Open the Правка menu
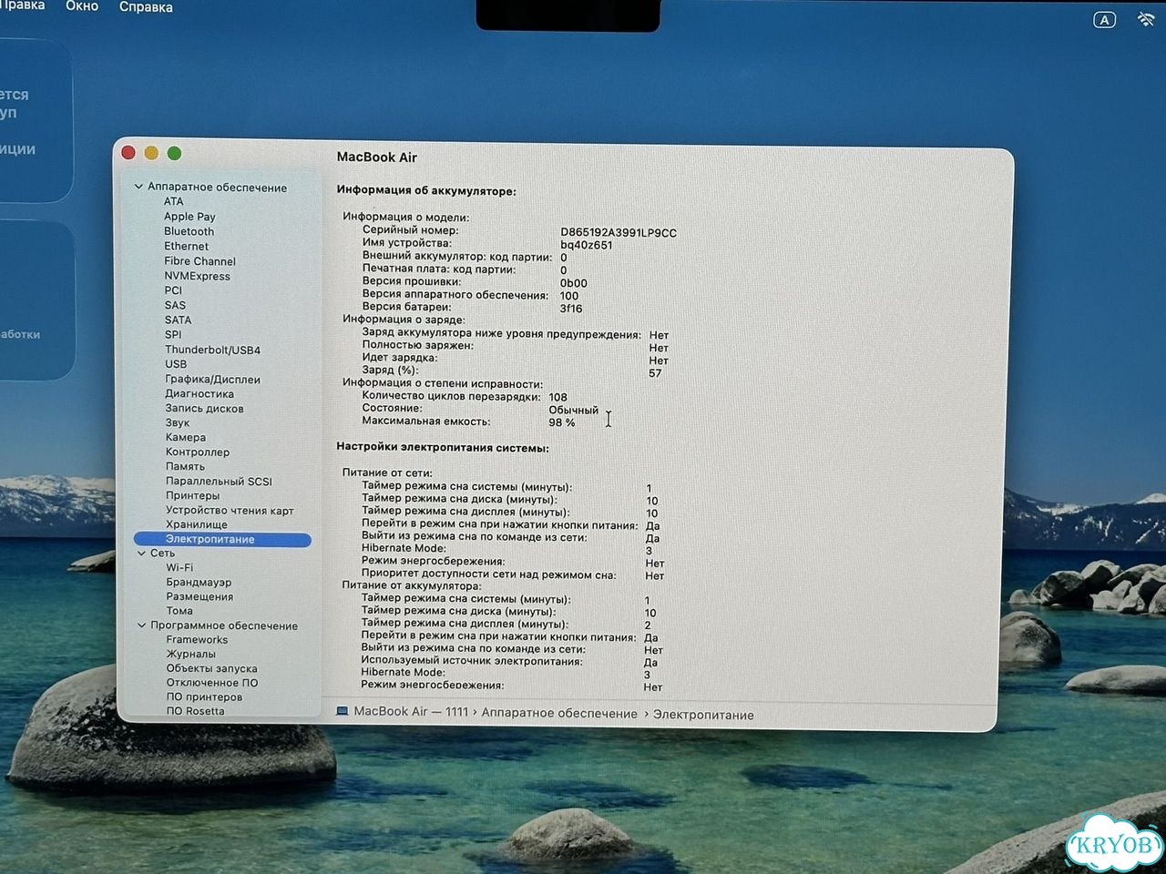This screenshot has height=874, width=1166. [24, 5]
